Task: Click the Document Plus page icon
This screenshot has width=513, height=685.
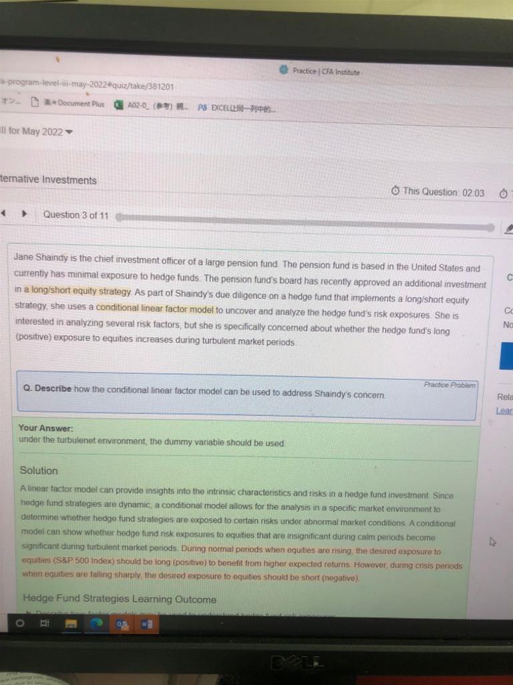Action: (x=35, y=102)
